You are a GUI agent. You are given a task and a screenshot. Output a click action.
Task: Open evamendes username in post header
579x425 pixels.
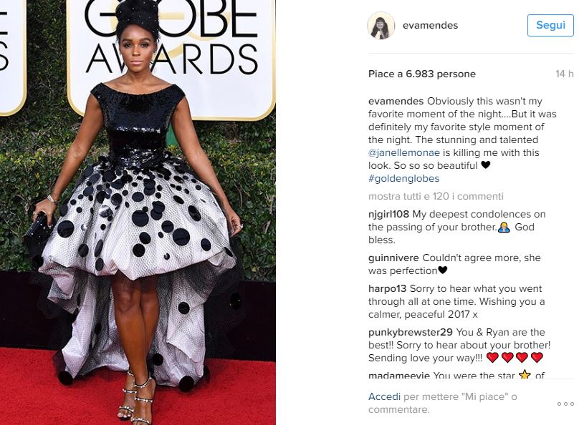(x=430, y=26)
